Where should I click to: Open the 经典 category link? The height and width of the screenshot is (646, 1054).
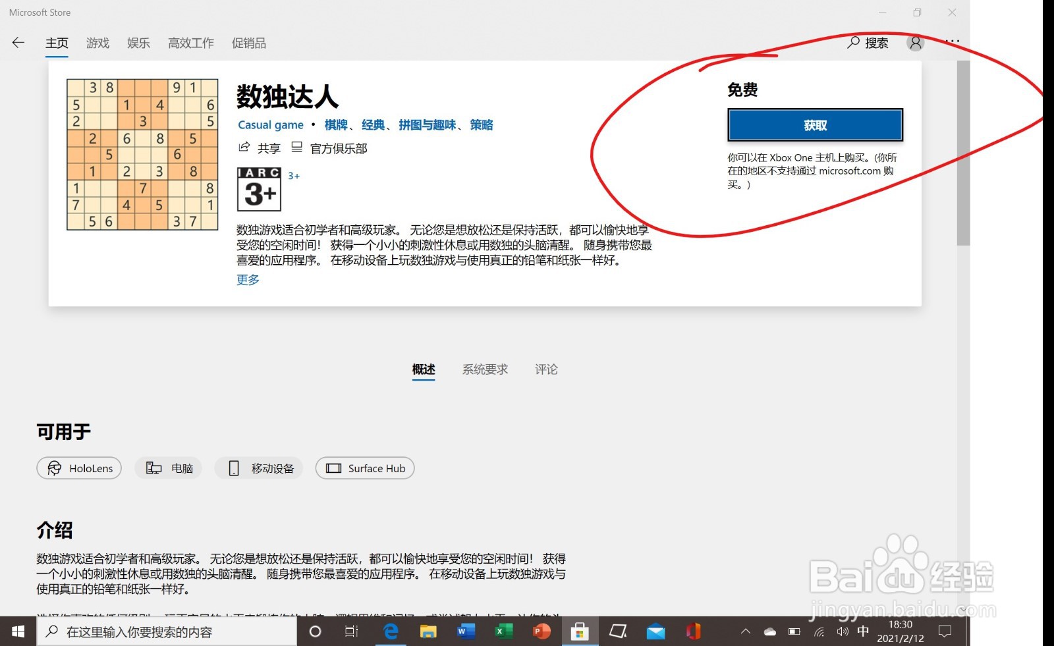373,125
